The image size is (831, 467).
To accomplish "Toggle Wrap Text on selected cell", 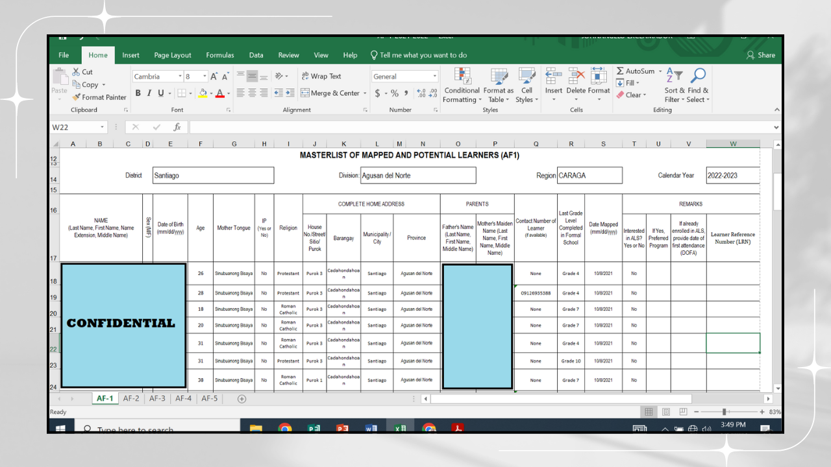I will [x=322, y=77].
